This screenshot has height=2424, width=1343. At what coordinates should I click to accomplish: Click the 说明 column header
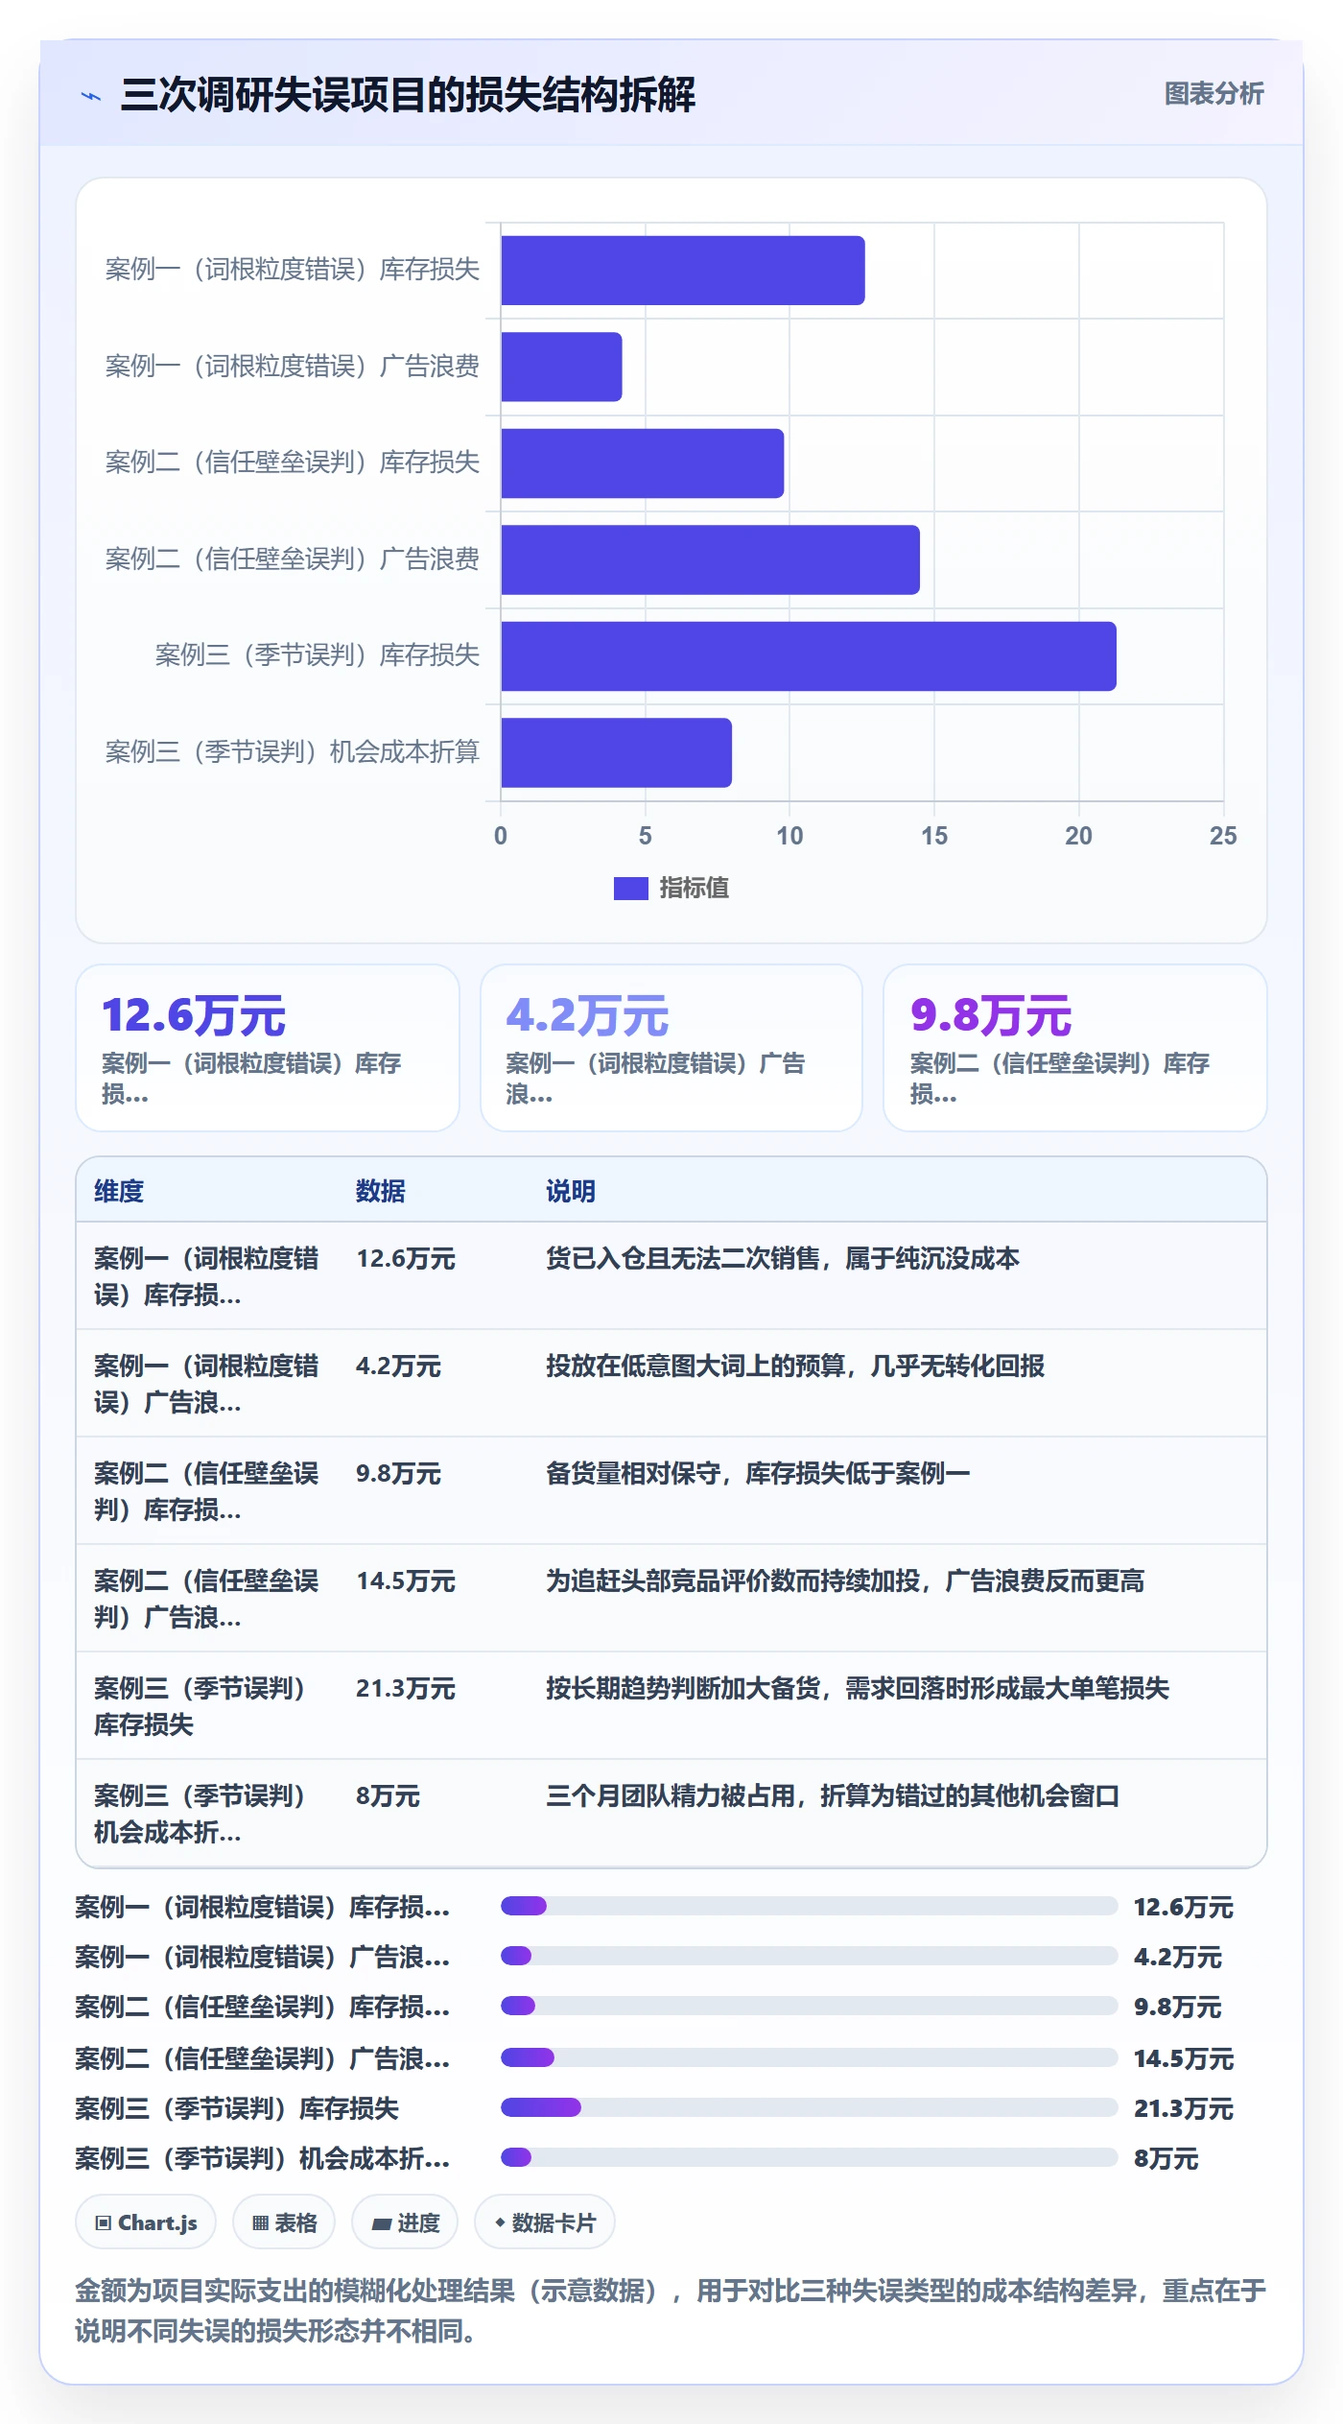571,1191
